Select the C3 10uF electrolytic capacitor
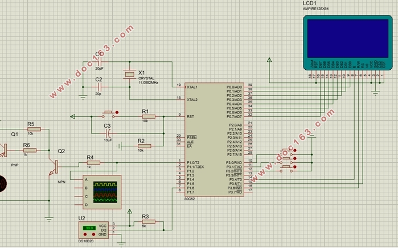The image size is (398, 248). point(108,133)
